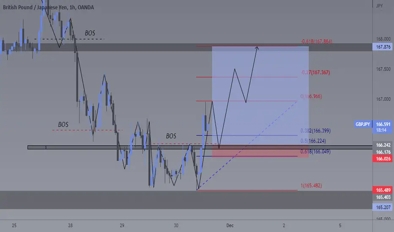Select the 1(165.482) Fibonacci level label

click(x=311, y=186)
